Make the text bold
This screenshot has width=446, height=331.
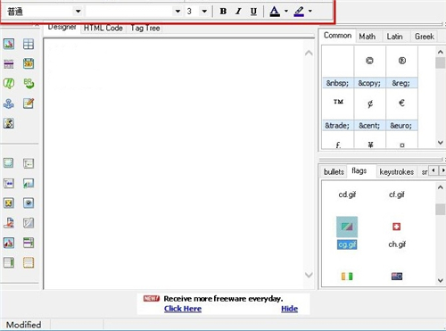223,12
